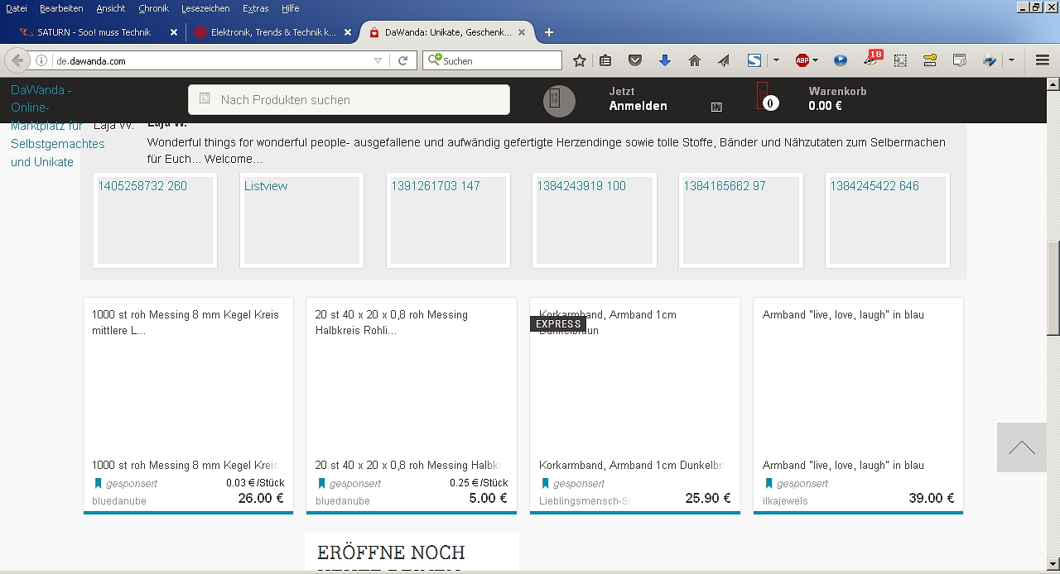Open the Lesezeichen menu
The height and width of the screenshot is (574, 1060).
click(206, 8)
